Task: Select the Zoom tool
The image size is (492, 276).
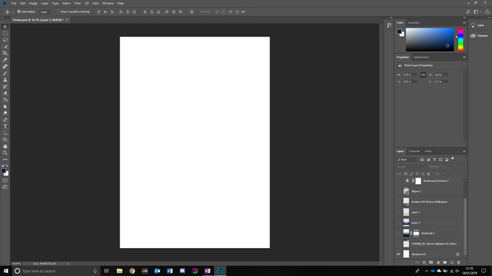Action: pos(5,153)
